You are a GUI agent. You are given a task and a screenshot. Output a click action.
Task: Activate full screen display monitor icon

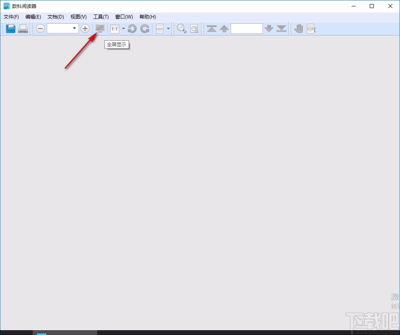[x=100, y=29]
